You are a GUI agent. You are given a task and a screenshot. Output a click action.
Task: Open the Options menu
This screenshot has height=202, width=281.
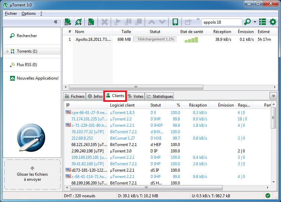click(x=29, y=13)
